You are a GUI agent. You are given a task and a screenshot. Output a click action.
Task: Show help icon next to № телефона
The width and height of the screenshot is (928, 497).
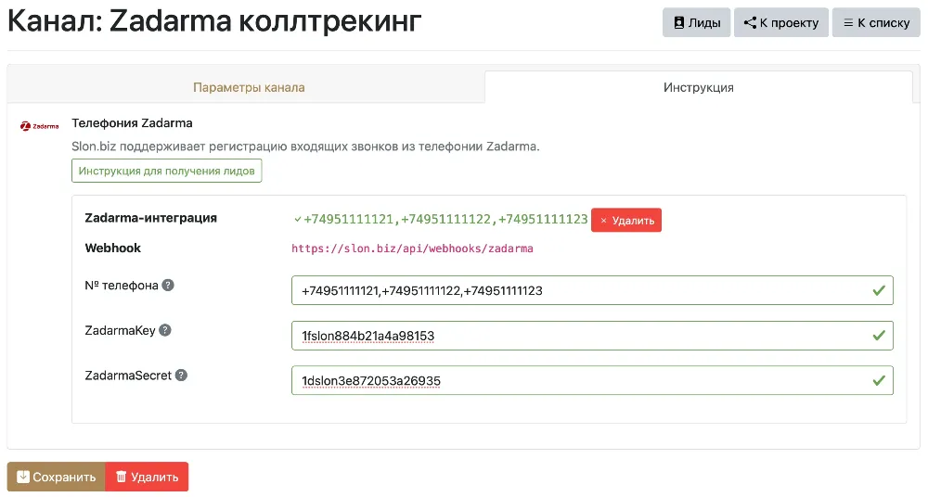168,286
